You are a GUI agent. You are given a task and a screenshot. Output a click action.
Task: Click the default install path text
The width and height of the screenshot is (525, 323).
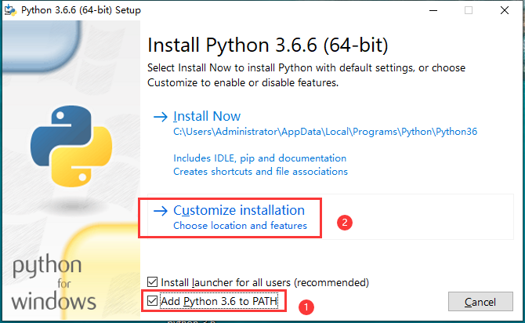325,132
